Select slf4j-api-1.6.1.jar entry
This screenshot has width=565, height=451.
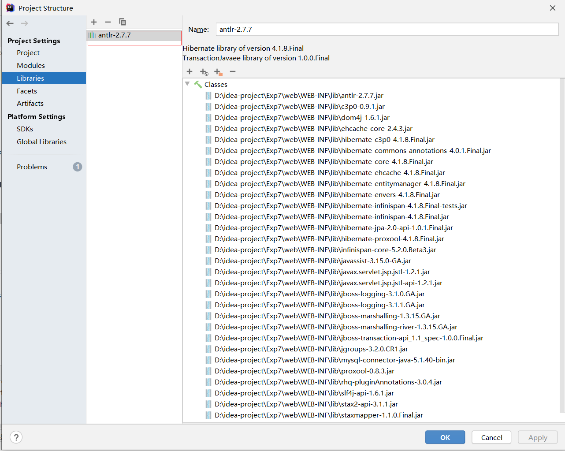tap(304, 393)
